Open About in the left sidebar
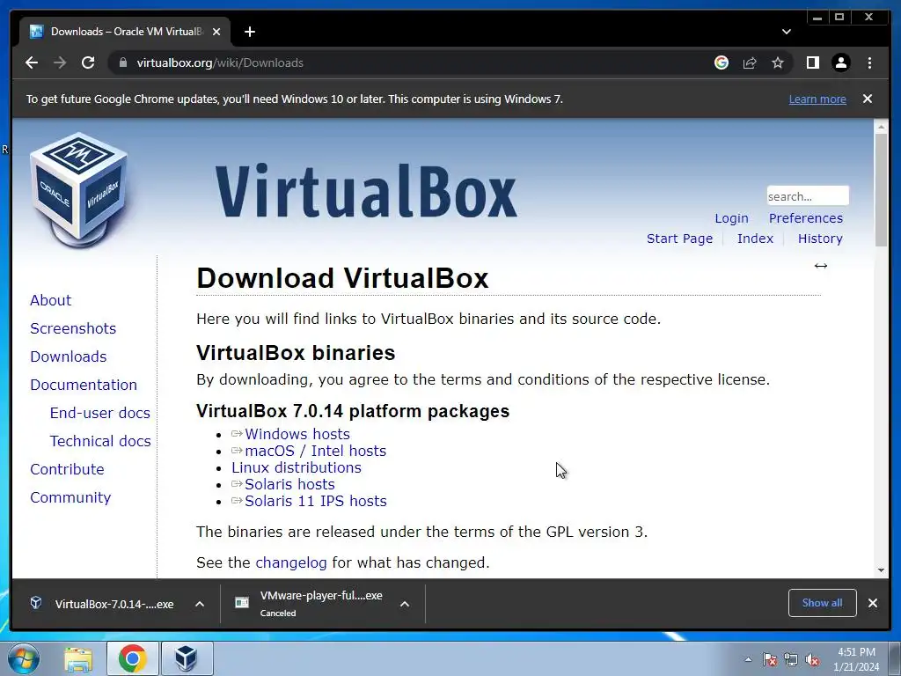 (50, 300)
